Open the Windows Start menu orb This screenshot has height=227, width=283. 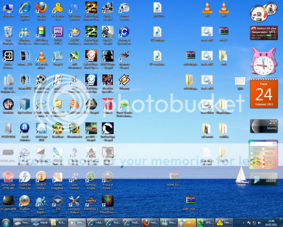pos(6,222)
